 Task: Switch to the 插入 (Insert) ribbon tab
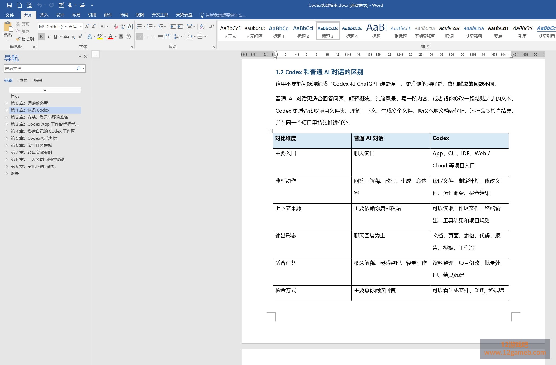click(44, 15)
